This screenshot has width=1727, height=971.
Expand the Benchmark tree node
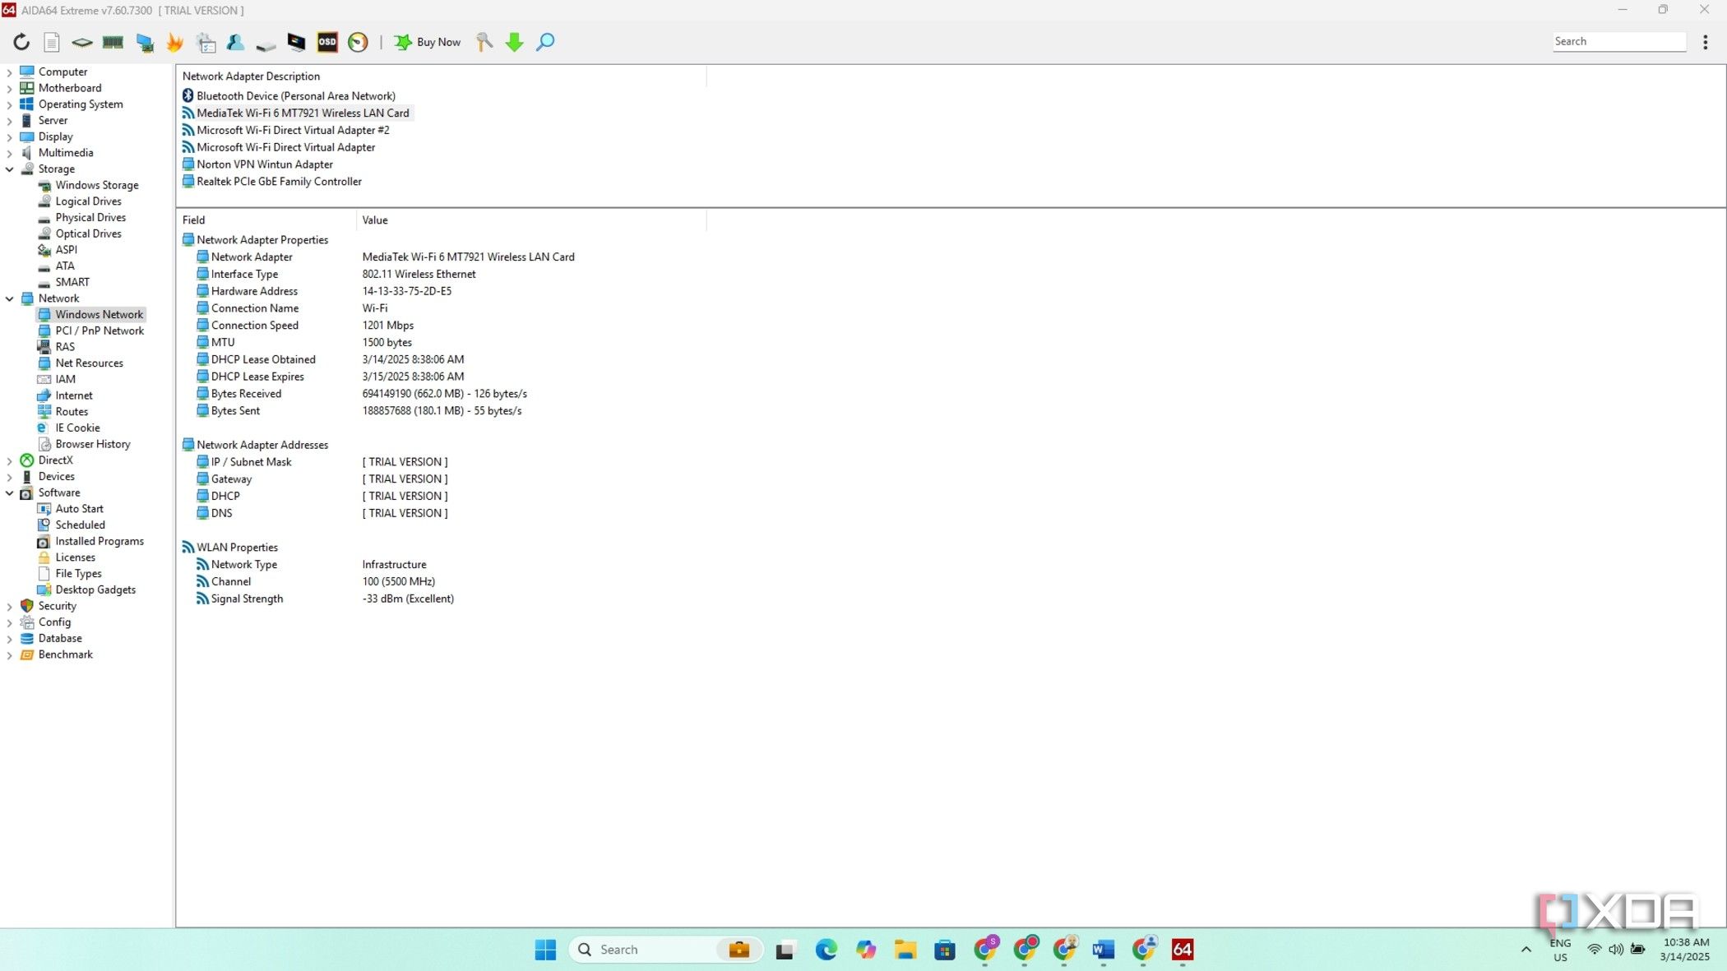pos(9,655)
